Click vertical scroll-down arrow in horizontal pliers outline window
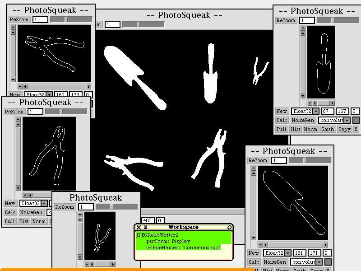 click(13, 80)
